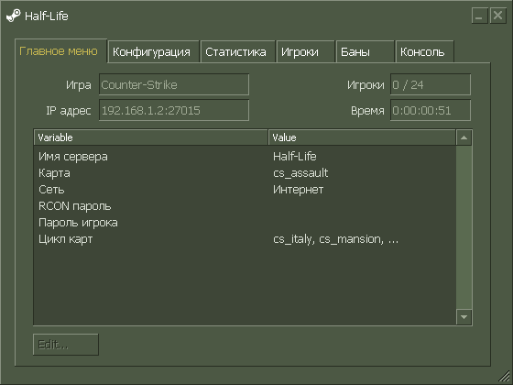Click the vertical scrollbar track of the list
This screenshot has width=513, height=385.
point(464,227)
